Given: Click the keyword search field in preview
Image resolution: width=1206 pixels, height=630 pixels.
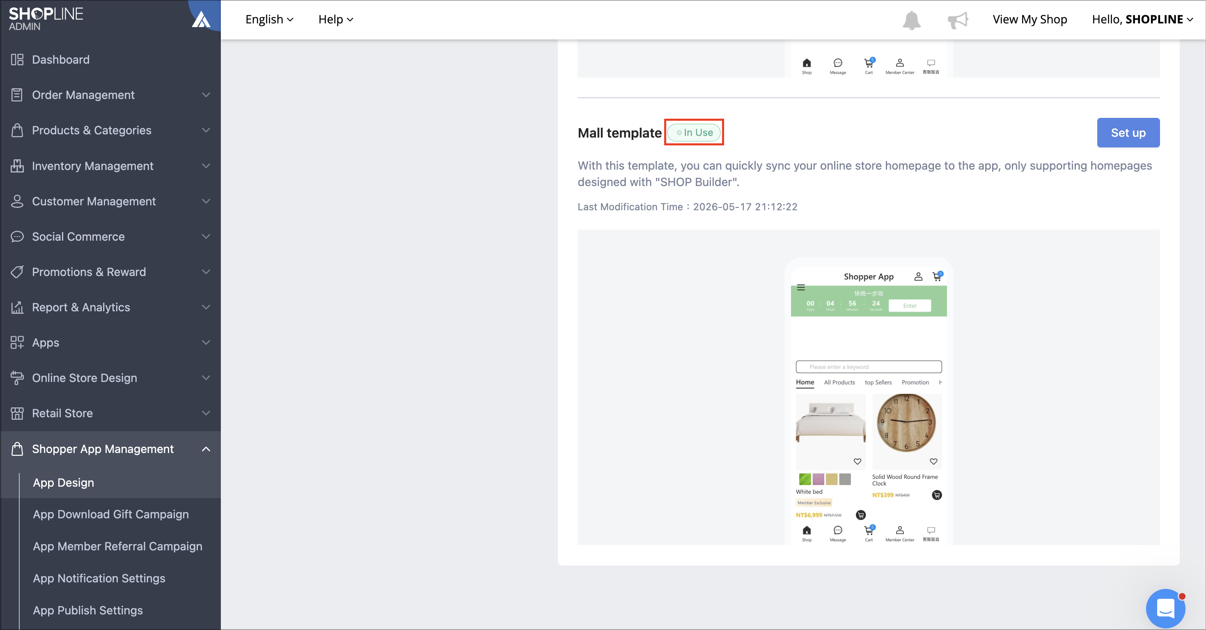Looking at the screenshot, I should coord(869,367).
